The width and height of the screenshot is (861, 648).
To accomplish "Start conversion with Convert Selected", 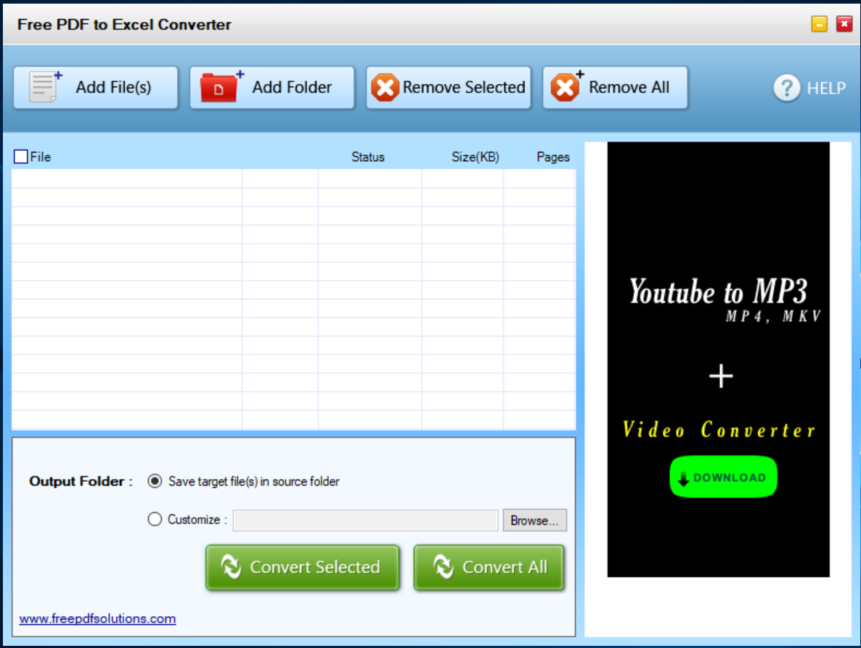I will tap(303, 567).
